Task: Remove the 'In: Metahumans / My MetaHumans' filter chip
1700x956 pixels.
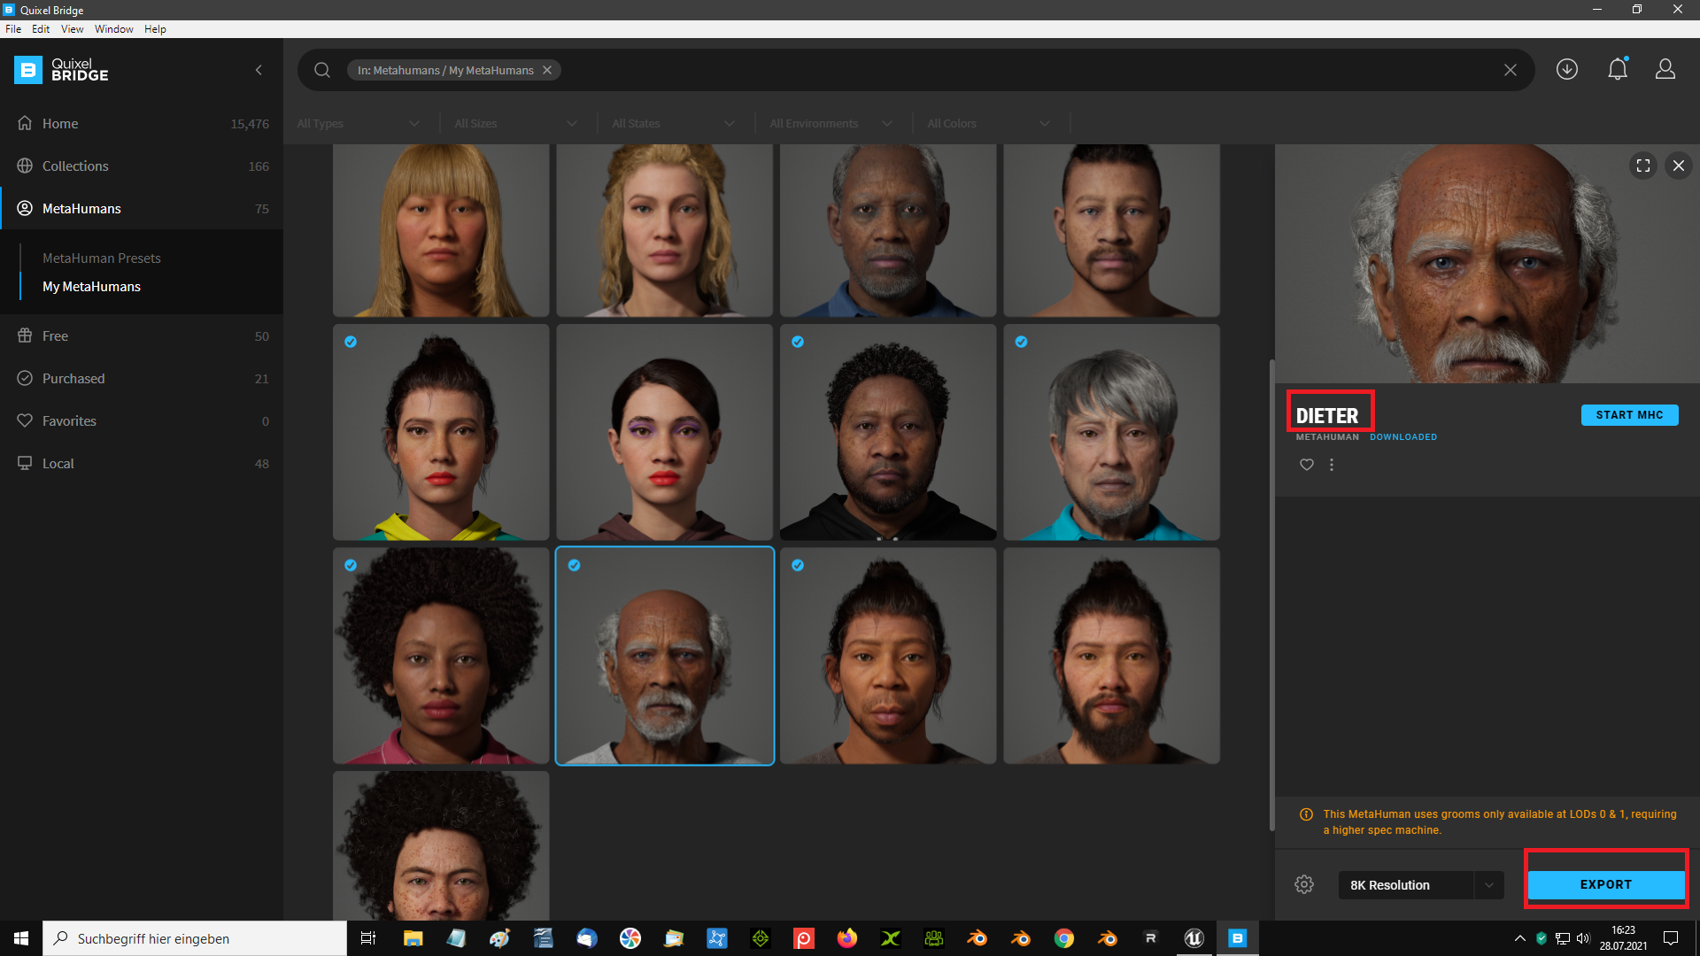Action: (x=547, y=70)
